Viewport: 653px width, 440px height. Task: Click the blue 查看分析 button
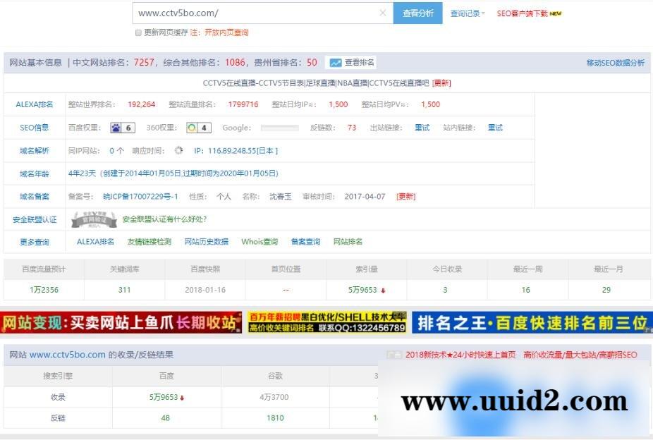[417, 13]
